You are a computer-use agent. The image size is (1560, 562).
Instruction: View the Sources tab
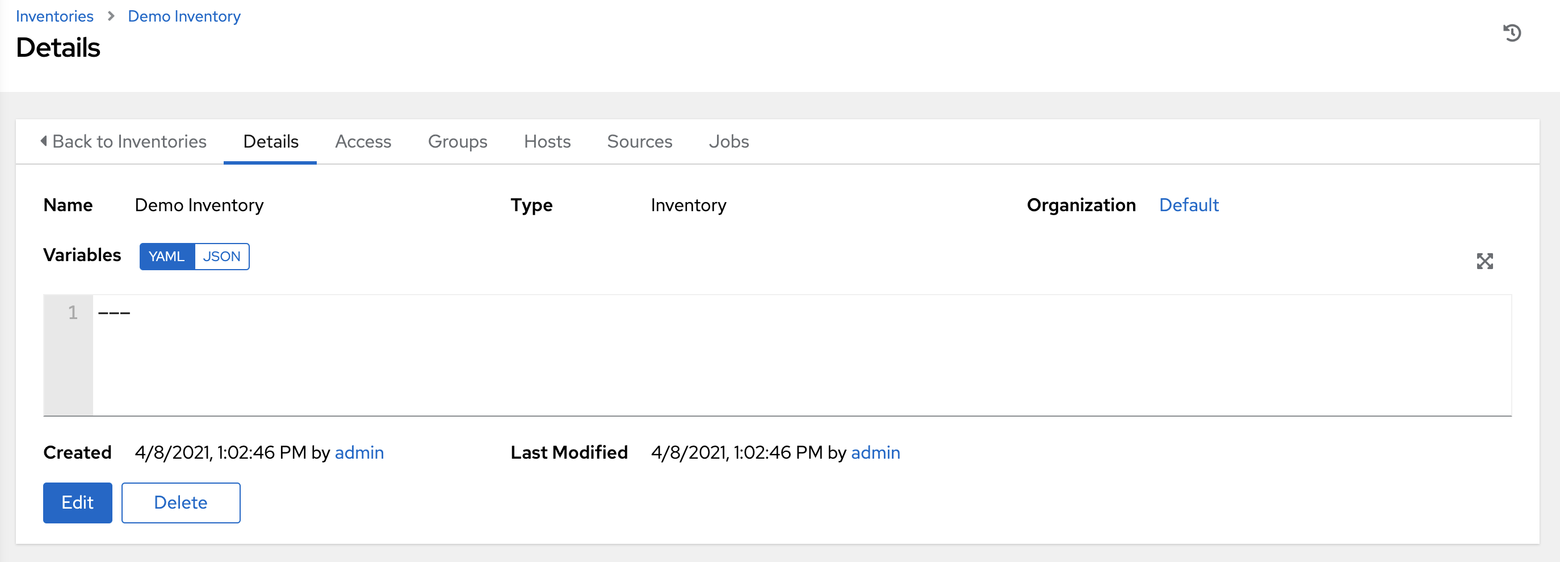(x=640, y=142)
